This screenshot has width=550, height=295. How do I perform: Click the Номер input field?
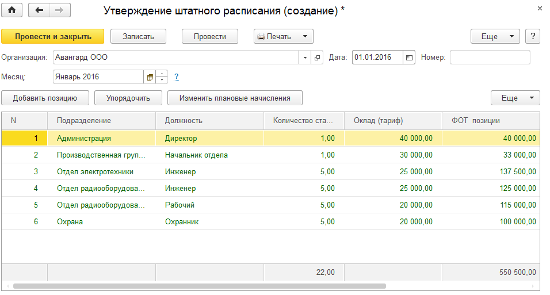point(490,58)
